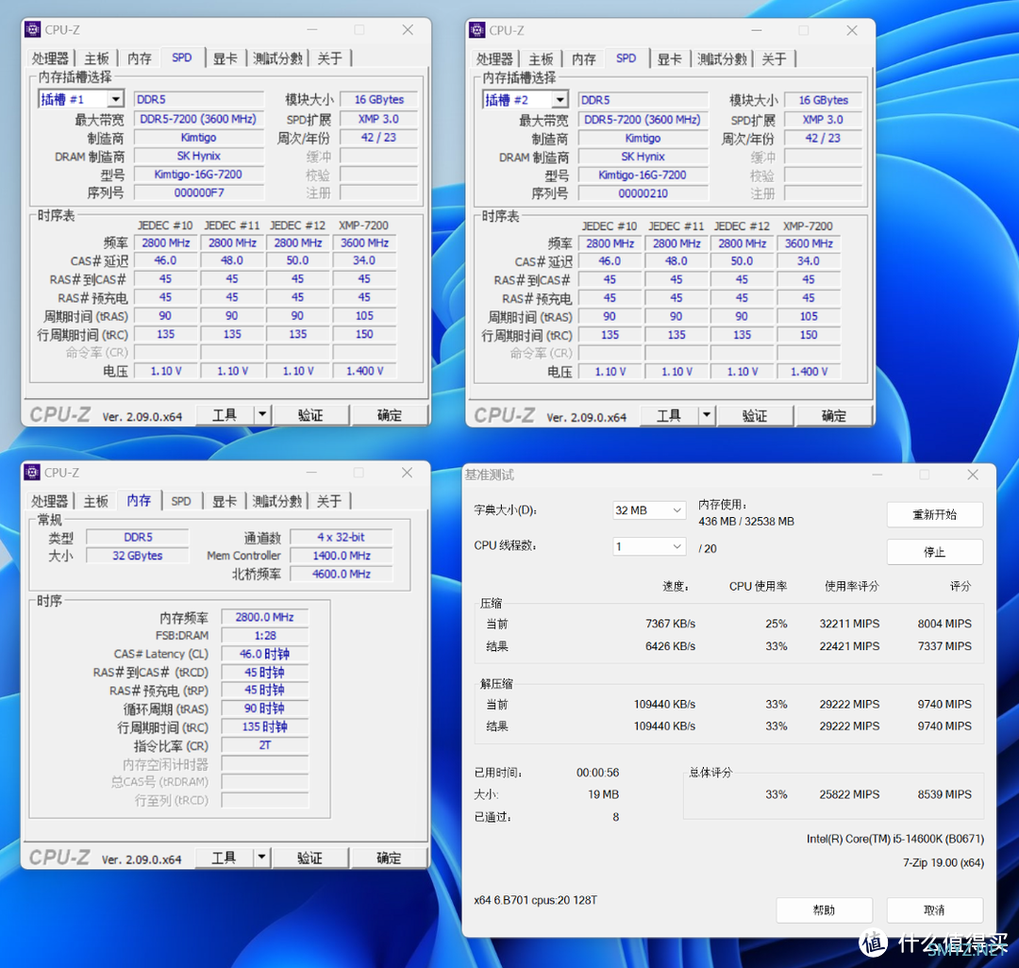
Task: Open 测试分数 tab in bottom CPU-Z window
Action: point(276,501)
